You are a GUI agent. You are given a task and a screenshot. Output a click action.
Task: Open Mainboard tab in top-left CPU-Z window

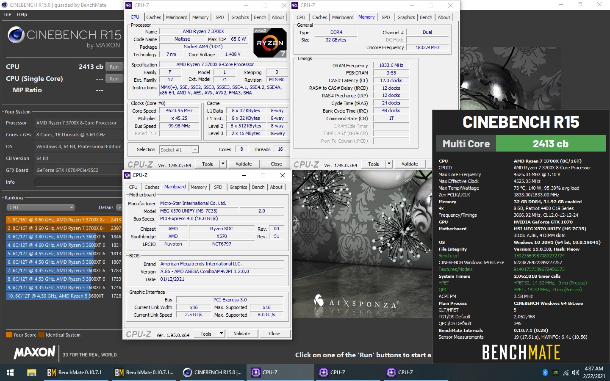tap(177, 17)
